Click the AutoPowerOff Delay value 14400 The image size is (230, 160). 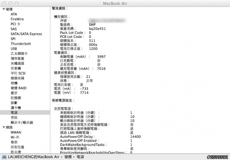(135, 137)
